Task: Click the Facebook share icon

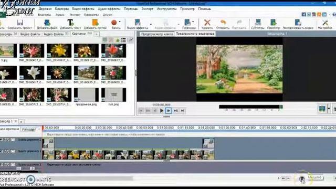Action: tap(303, 14)
